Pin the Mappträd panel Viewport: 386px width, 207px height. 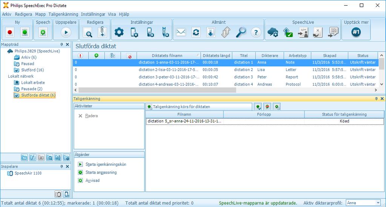point(61,44)
